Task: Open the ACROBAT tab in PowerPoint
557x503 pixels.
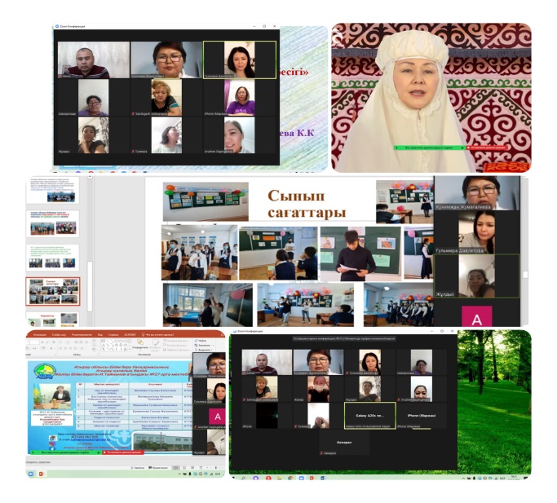Action: coord(127,334)
